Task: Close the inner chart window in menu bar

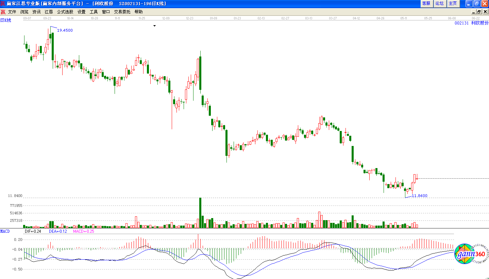Action: (485, 12)
